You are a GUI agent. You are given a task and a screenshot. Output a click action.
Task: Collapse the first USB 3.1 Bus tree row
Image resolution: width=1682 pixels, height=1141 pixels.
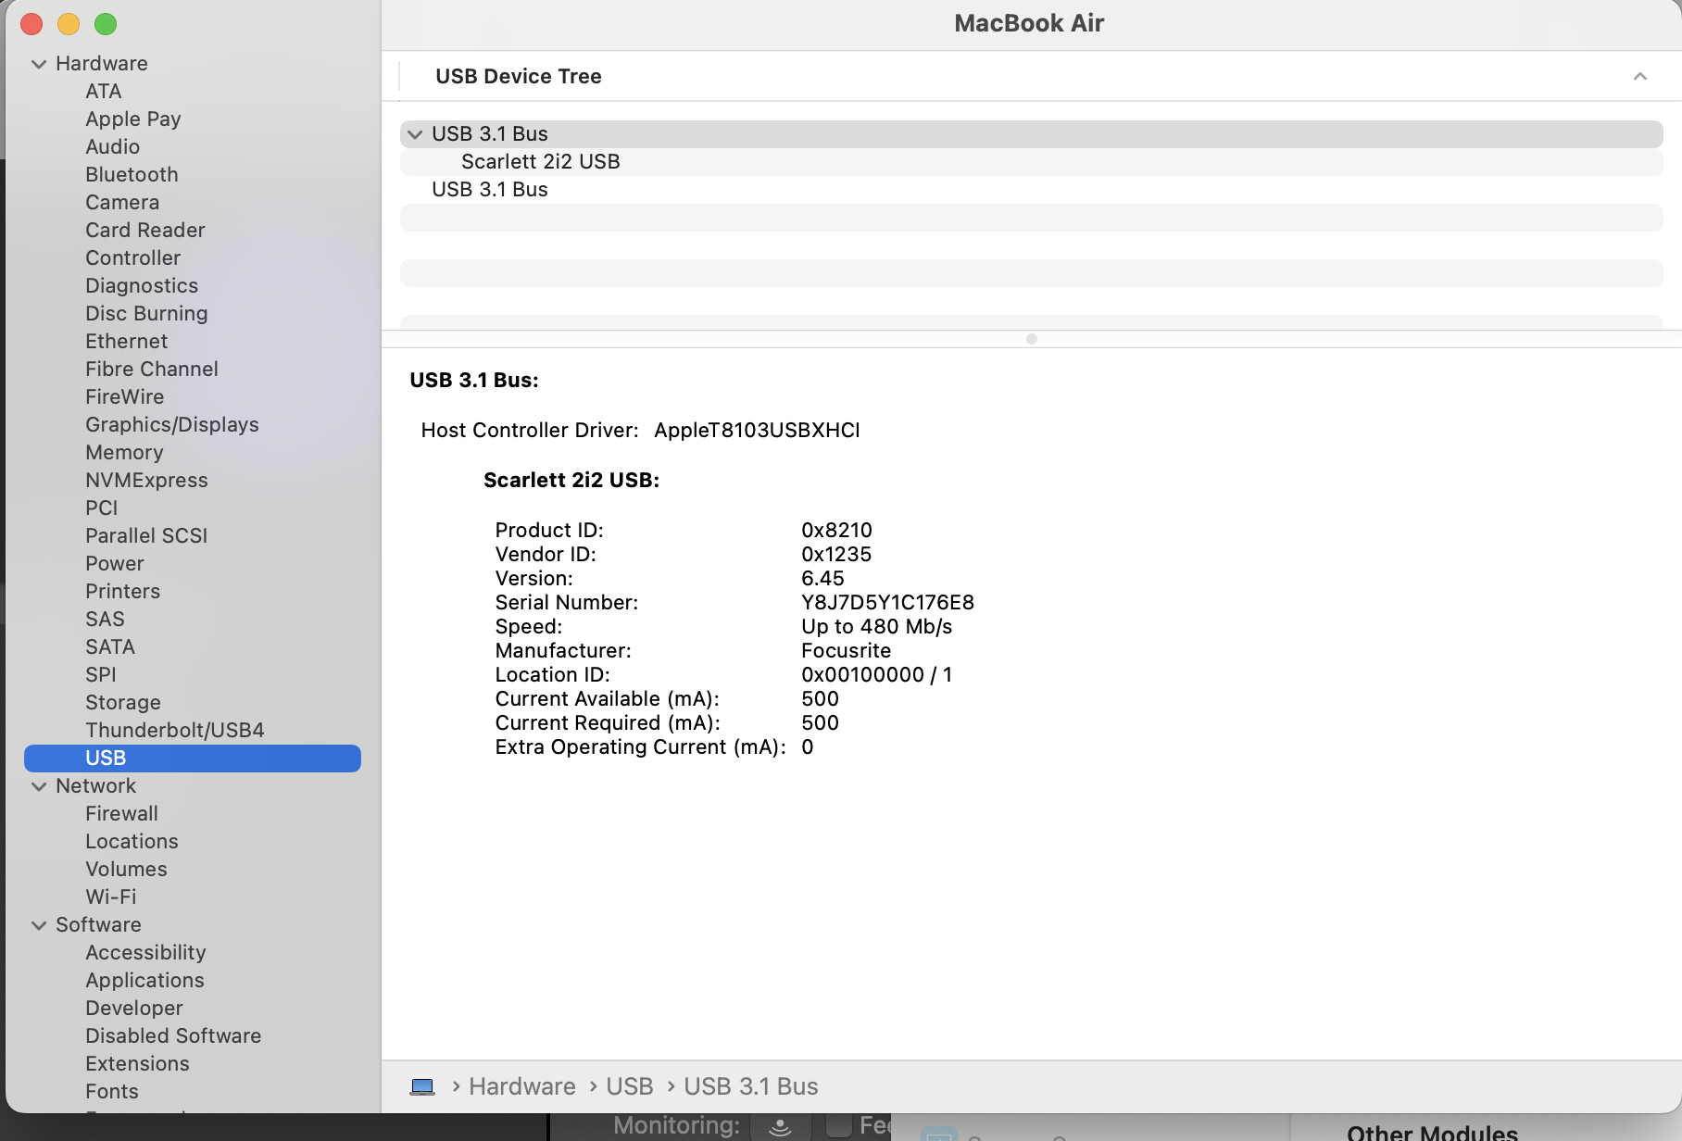point(415,134)
